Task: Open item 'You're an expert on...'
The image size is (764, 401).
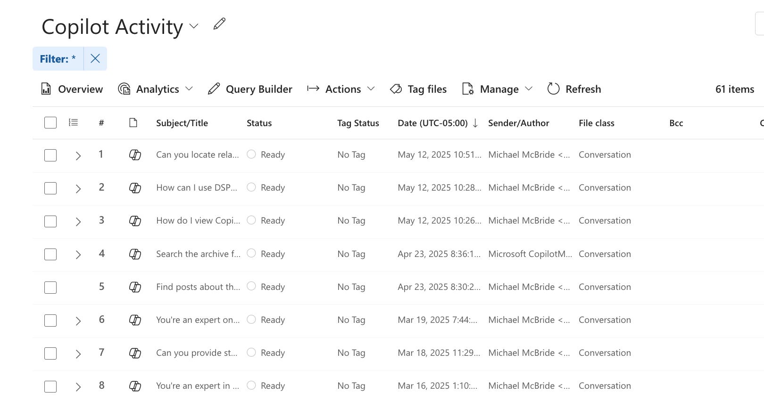Action: pyautogui.click(x=198, y=320)
